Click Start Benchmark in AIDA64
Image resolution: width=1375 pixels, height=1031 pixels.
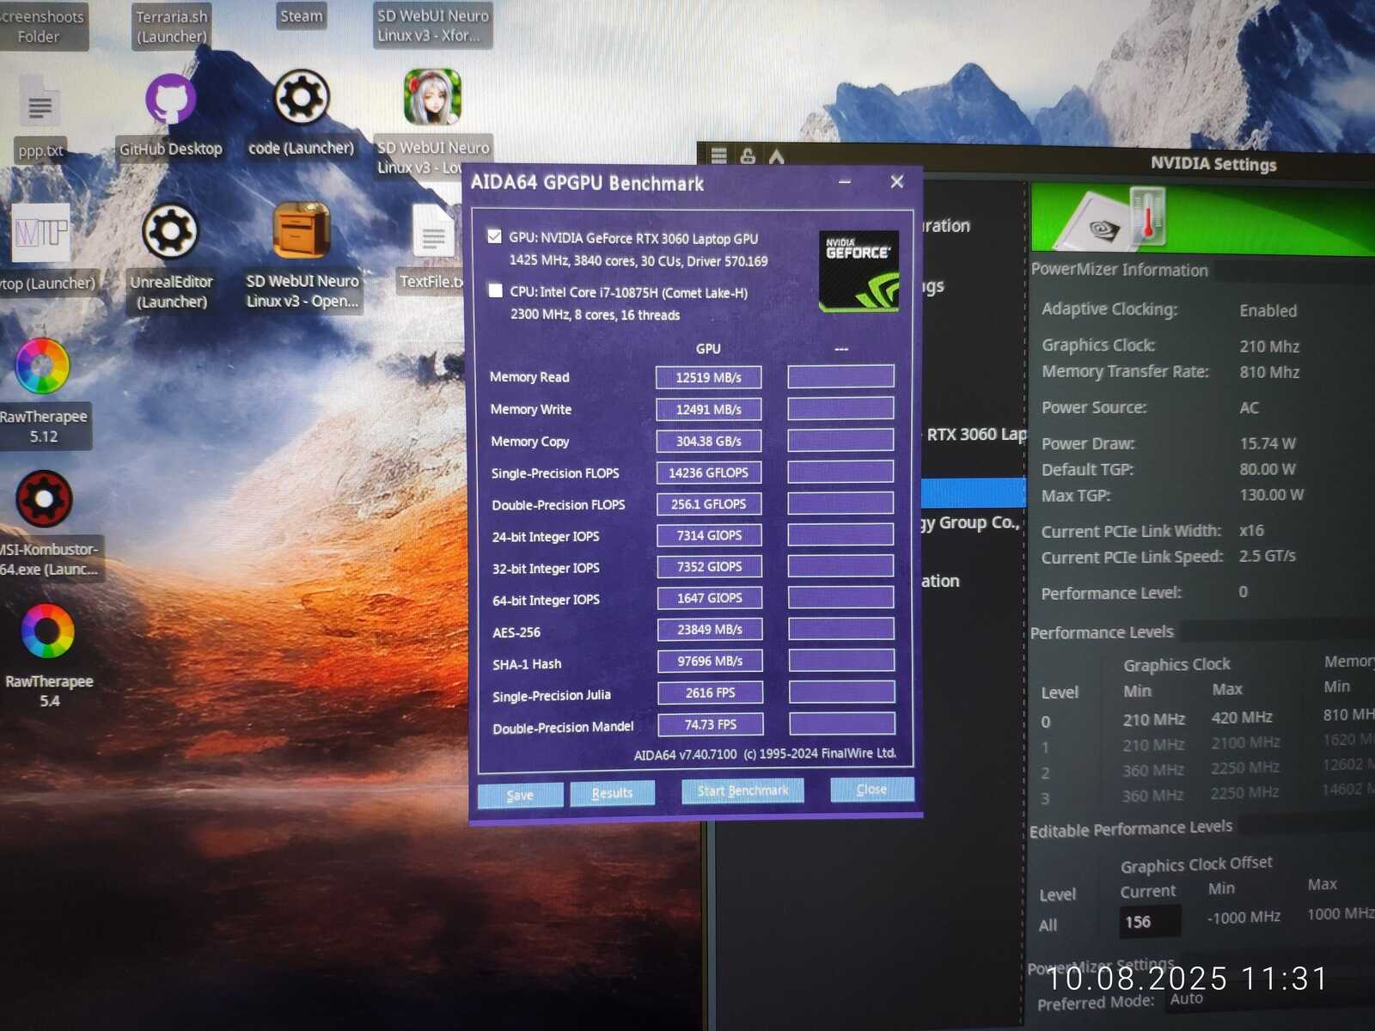(x=742, y=790)
